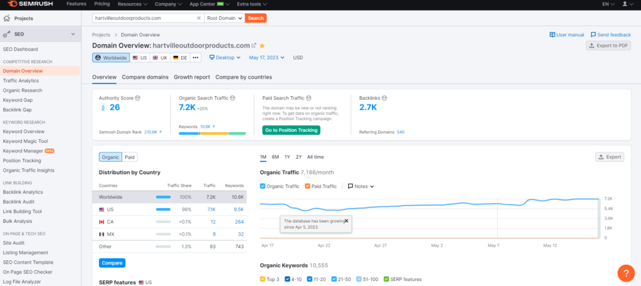The width and height of the screenshot is (641, 286).
Task: Toggle the 4-10 keywords checkbox
Action: pyautogui.click(x=287, y=279)
